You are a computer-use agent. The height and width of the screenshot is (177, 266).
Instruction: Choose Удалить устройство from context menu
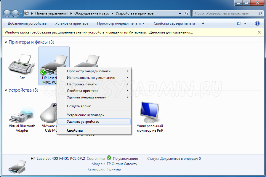[x=83, y=122]
